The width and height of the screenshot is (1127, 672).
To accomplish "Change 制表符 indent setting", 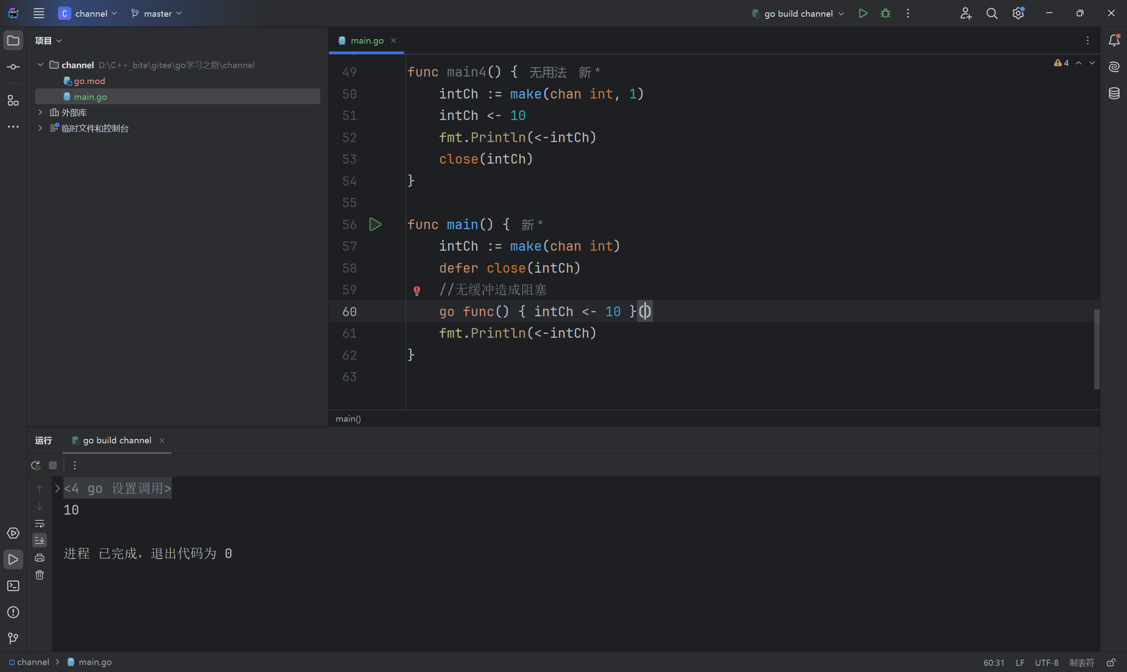I will [x=1081, y=662].
